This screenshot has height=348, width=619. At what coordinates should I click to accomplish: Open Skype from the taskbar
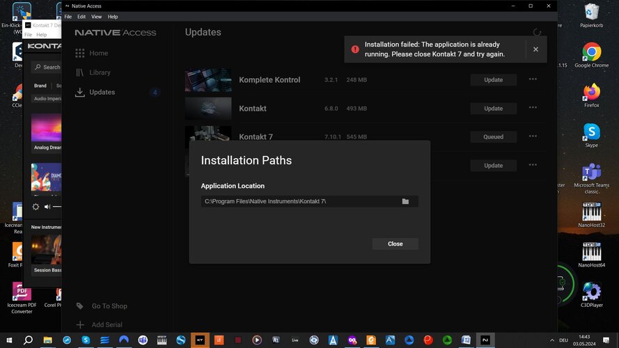pyautogui.click(x=86, y=340)
